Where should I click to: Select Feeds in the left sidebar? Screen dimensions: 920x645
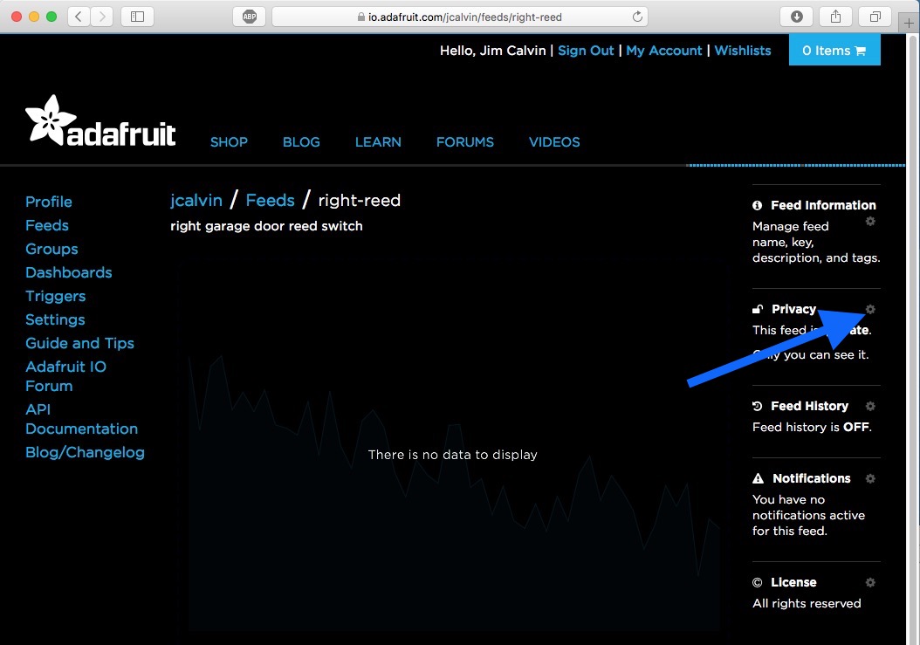click(47, 225)
